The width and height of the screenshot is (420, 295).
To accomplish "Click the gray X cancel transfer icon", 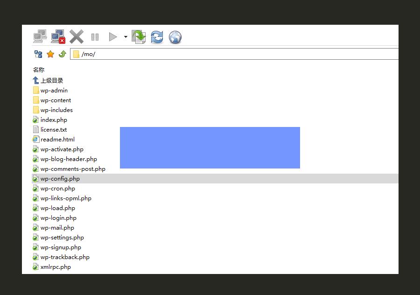I will [77, 36].
